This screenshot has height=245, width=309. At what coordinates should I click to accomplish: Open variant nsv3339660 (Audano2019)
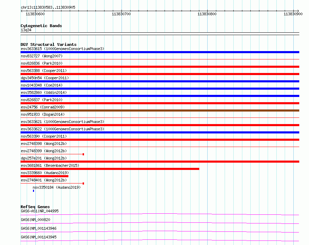click(45, 173)
